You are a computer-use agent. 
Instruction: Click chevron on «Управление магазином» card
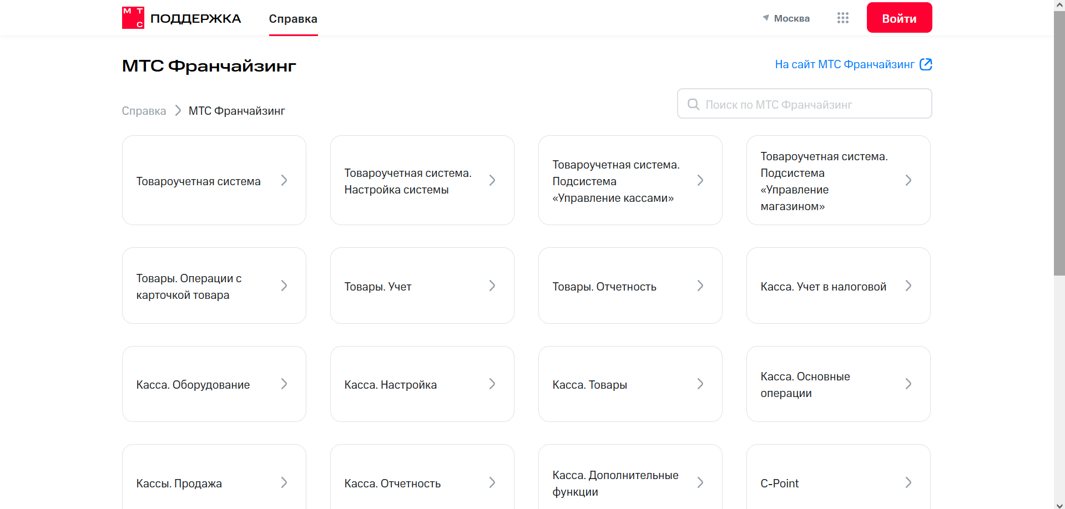click(x=908, y=180)
